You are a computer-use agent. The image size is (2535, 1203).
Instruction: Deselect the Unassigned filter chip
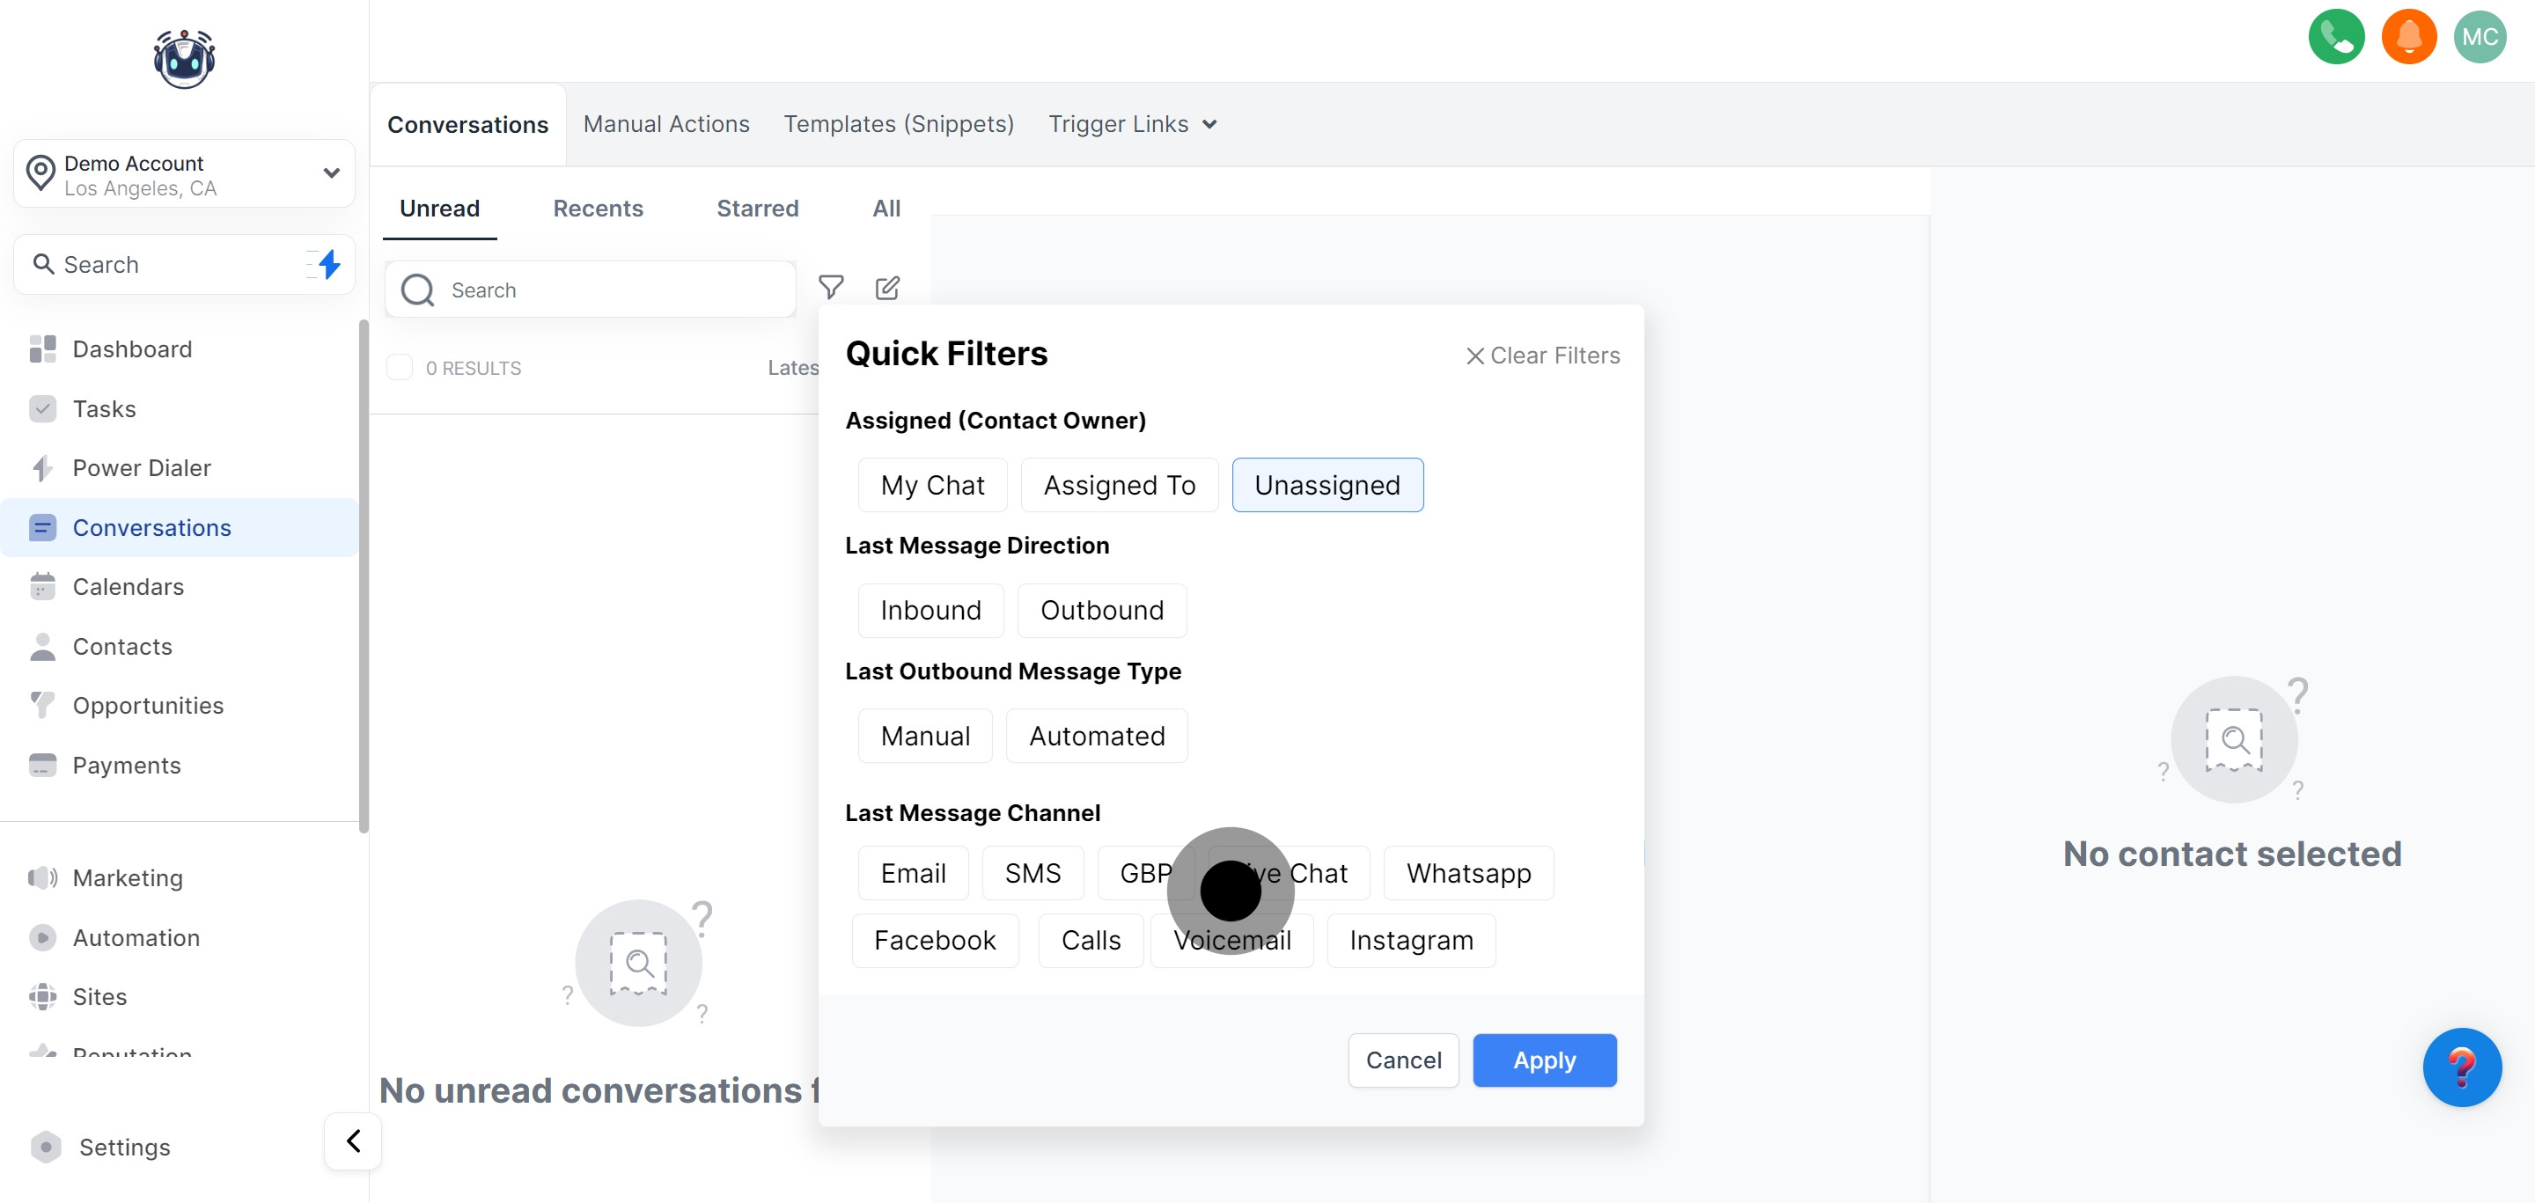[1326, 485]
